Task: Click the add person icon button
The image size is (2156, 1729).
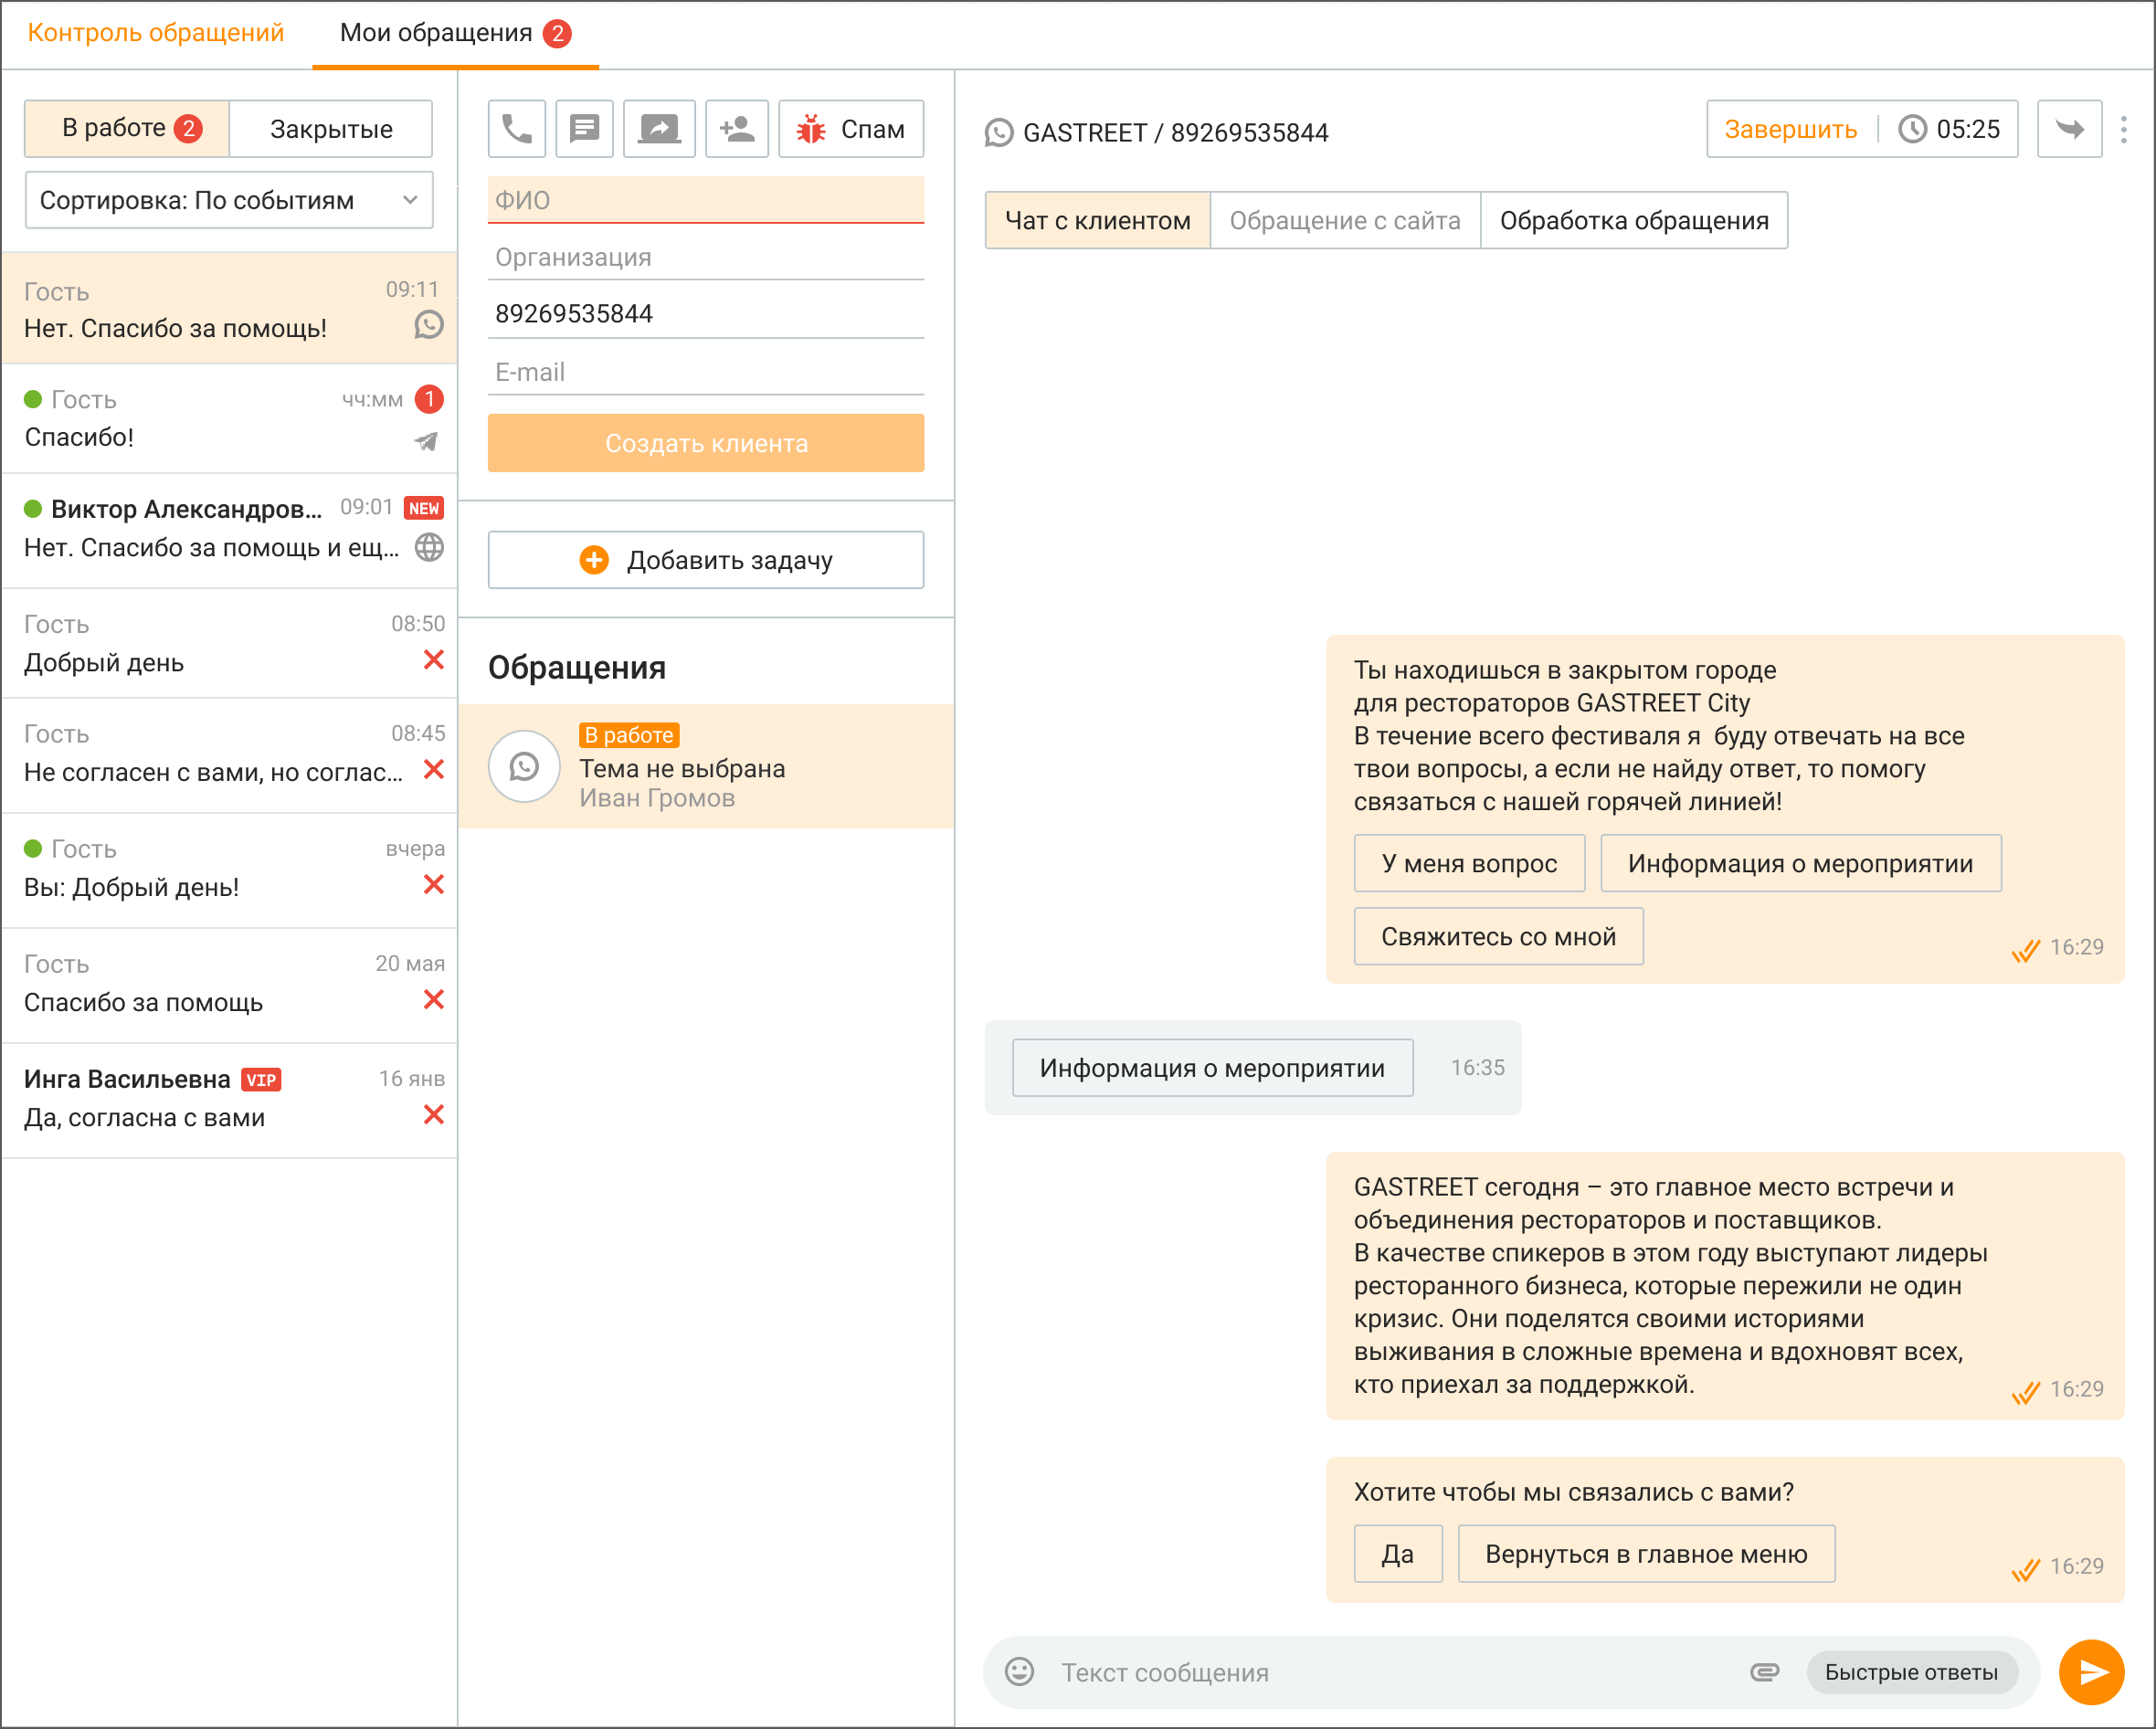Action: (x=737, y=129)
